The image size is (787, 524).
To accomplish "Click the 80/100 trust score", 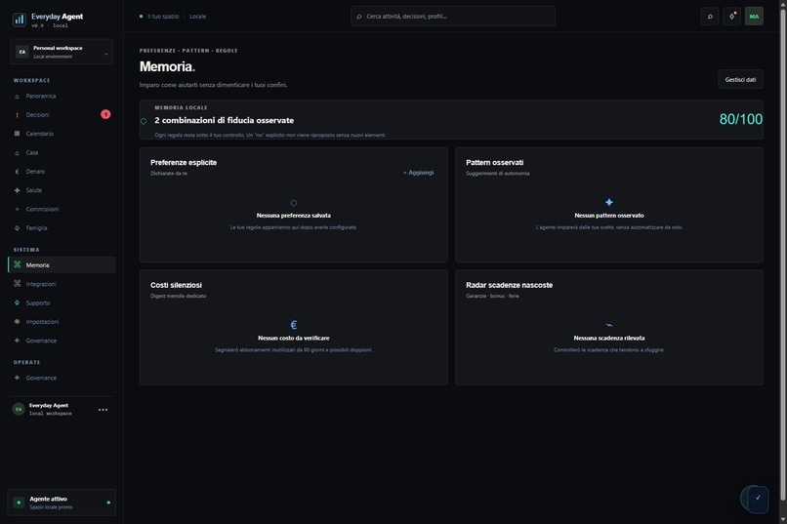I will coord(741,119).
